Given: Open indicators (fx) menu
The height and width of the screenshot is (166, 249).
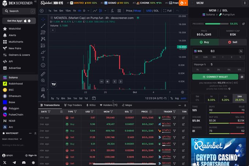Looking at the screenshot, I should tap(112, 11).
